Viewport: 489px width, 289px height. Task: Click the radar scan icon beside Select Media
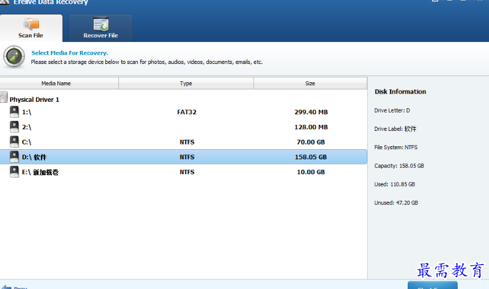point(14,56)
